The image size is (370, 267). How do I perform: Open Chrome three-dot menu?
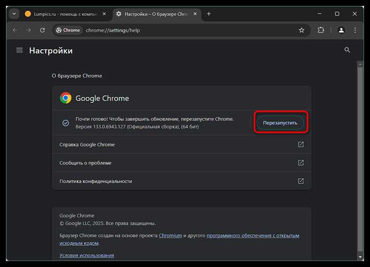pos(355,30)
